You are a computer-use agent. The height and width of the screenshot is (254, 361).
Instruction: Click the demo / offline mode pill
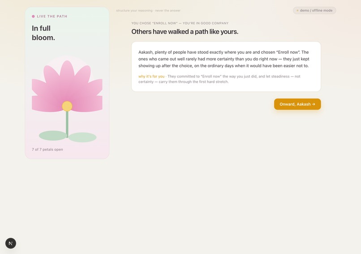click(314, 10)
